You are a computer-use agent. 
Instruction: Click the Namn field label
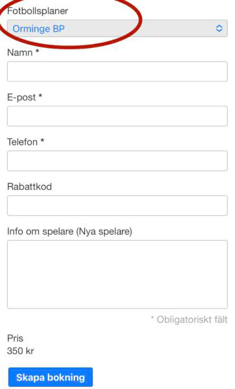coord(20,53)
